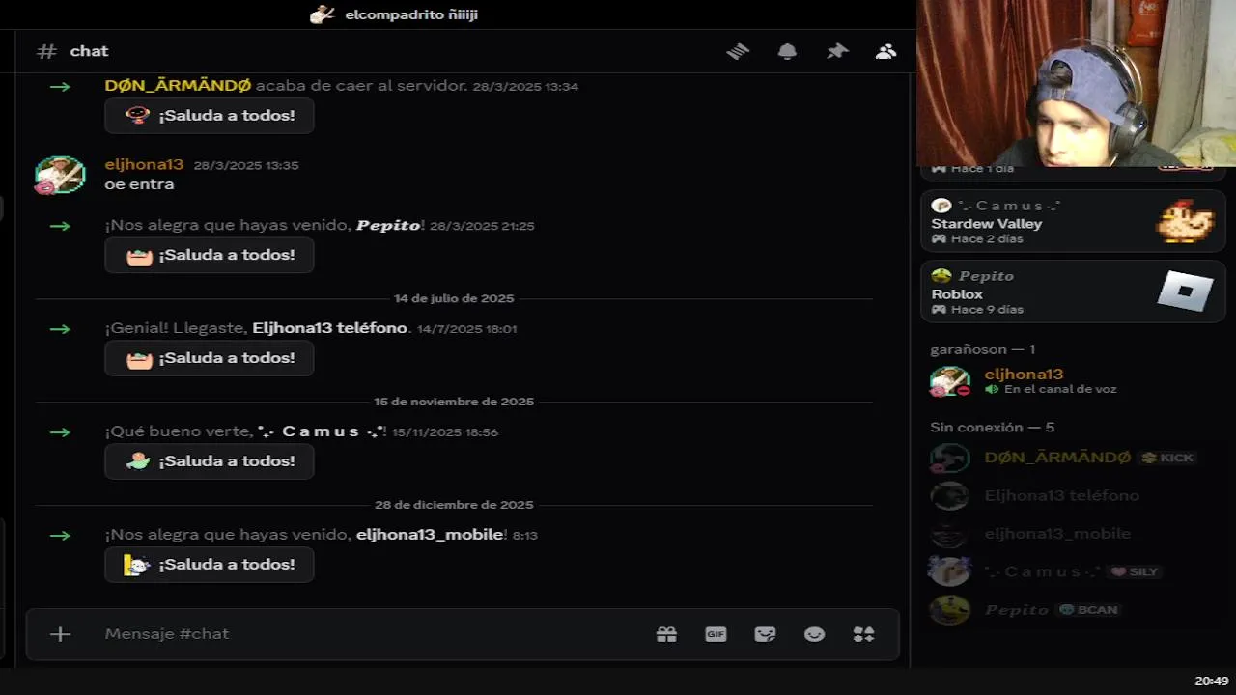Open notification settings bell icon
Screen dimensions: 1236x695
(x=788, y=51)
